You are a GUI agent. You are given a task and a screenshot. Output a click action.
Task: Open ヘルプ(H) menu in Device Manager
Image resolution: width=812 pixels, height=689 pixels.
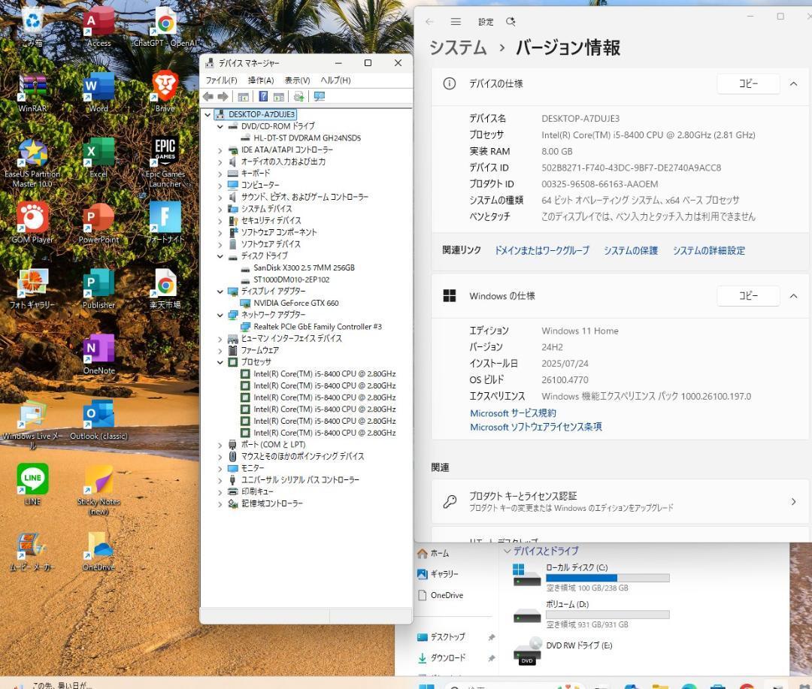(x=335, y=80)
